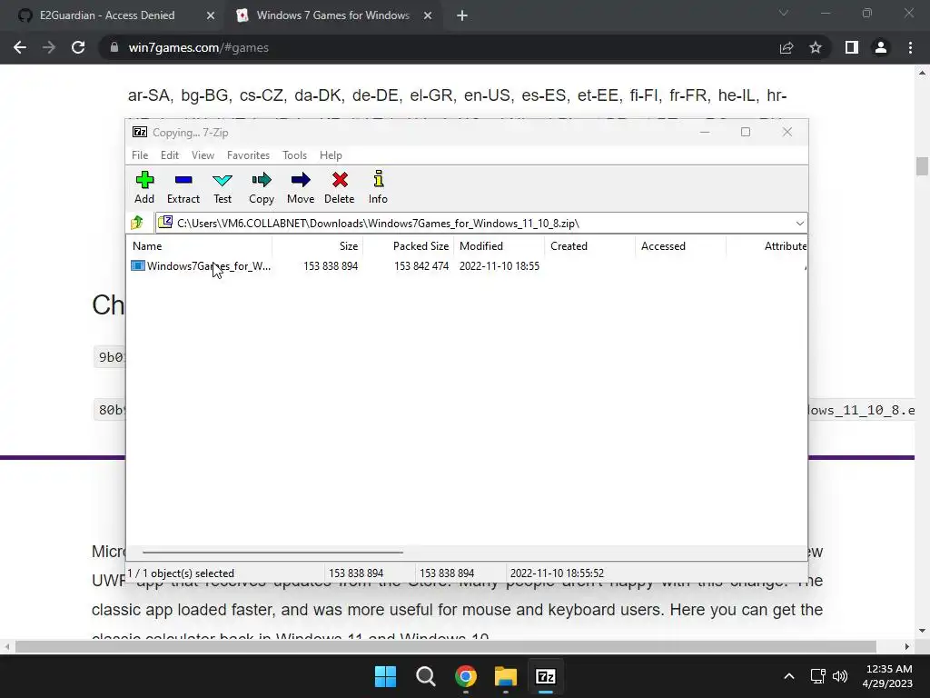Switch to Windows 7 Games for Windows tab

[x=332, y=15]
